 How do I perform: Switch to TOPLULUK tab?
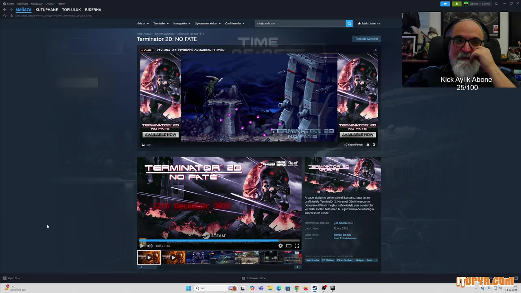coord(71,10)
